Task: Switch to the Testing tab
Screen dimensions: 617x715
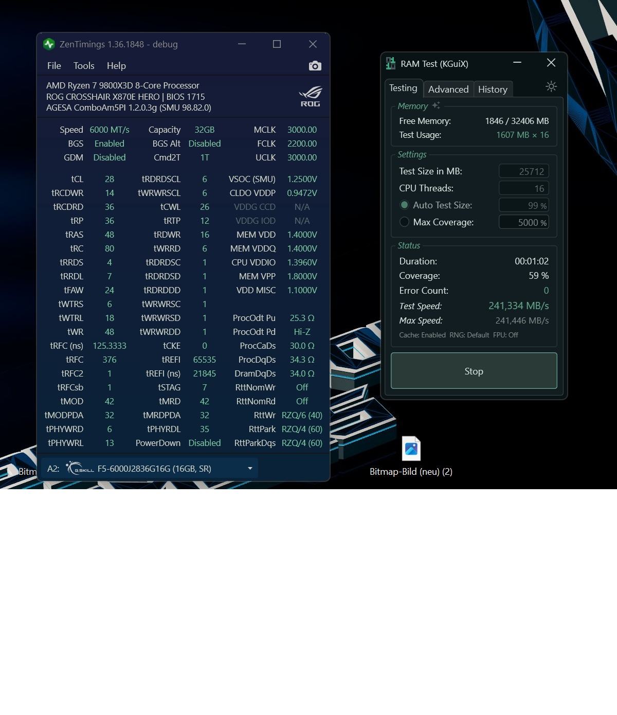Action: click(x=403, y=88)
